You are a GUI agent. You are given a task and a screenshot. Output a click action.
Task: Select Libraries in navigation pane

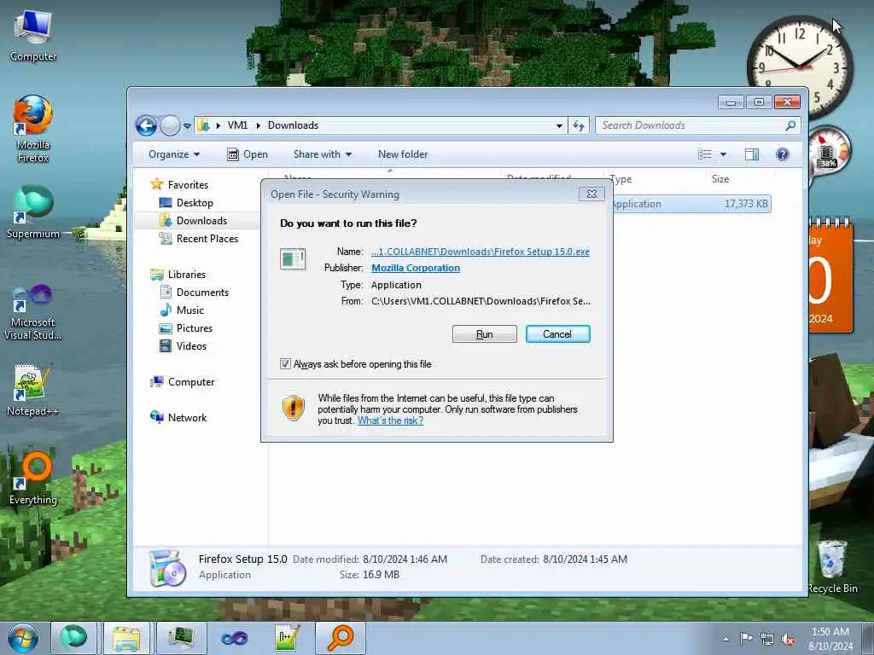187,275
